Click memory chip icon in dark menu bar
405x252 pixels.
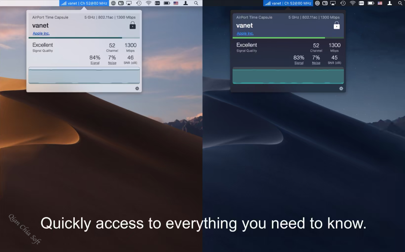pyautogui.click(x=361, y=3)
